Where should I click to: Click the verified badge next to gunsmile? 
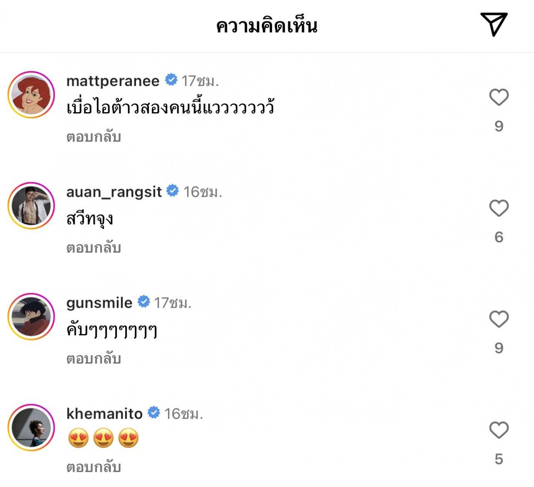tap(144, 301)
